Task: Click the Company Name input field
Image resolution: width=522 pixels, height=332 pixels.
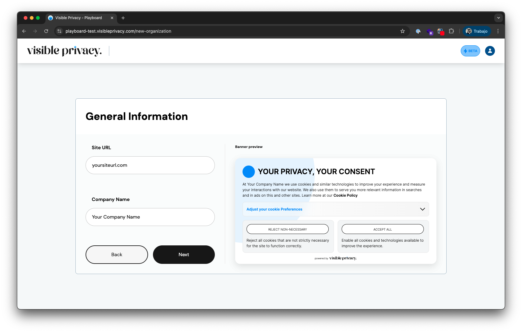Action: (x=150, y=217)
